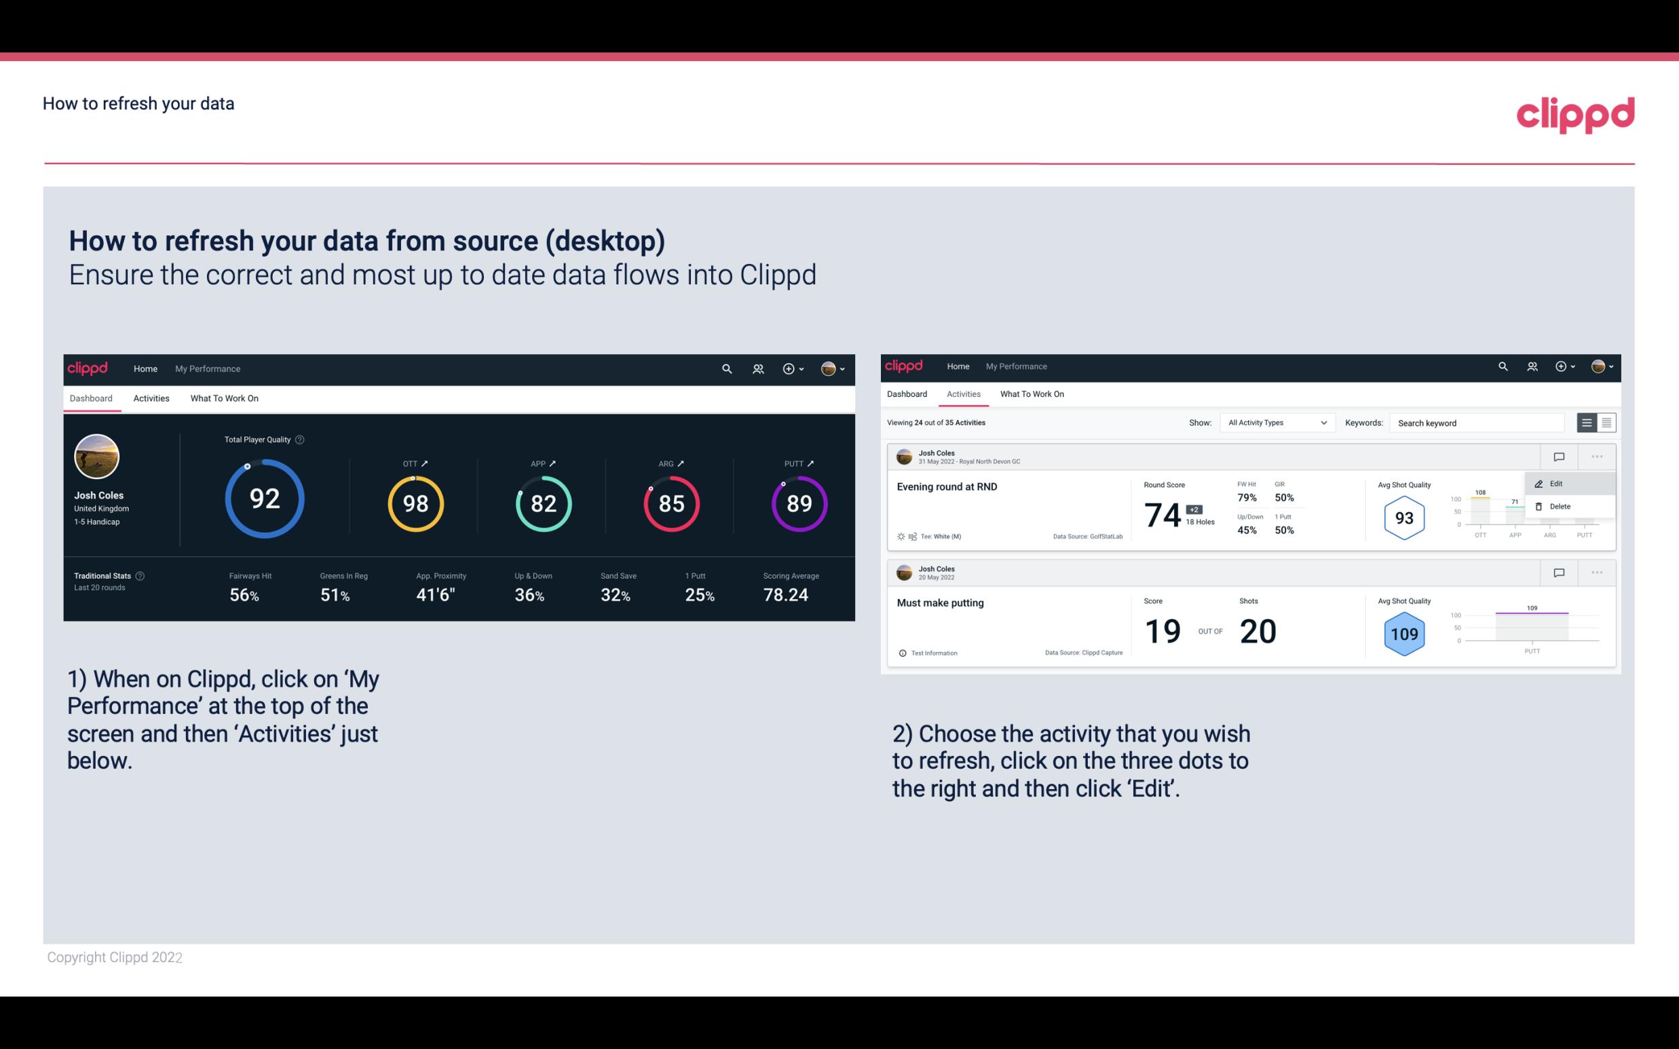This screenshot has width=1679, height=1049.
Task: Click the grid view toggle icon activities
Action: point(1606,422)
